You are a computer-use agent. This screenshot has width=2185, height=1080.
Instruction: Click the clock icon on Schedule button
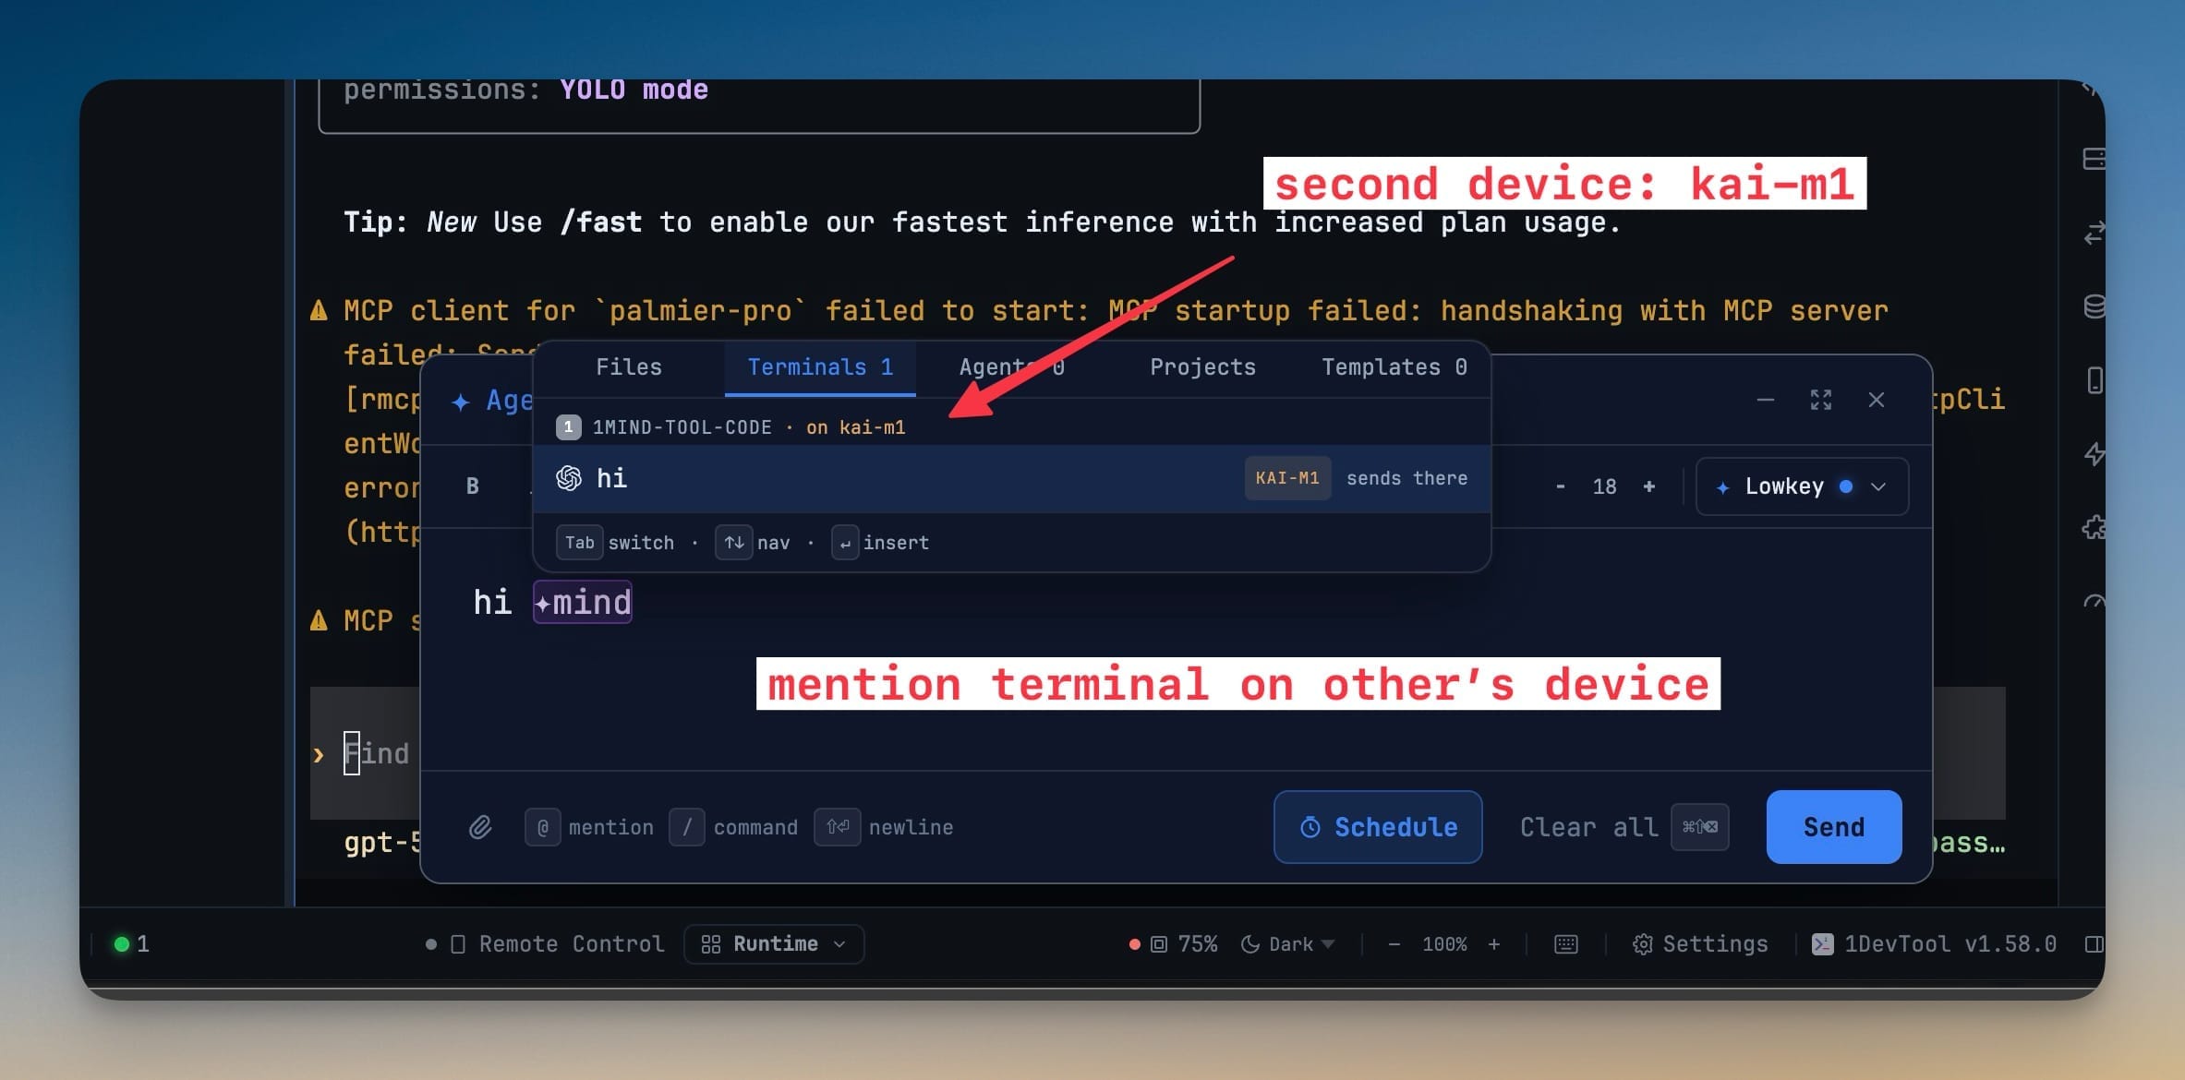(x=1310, y=827)
